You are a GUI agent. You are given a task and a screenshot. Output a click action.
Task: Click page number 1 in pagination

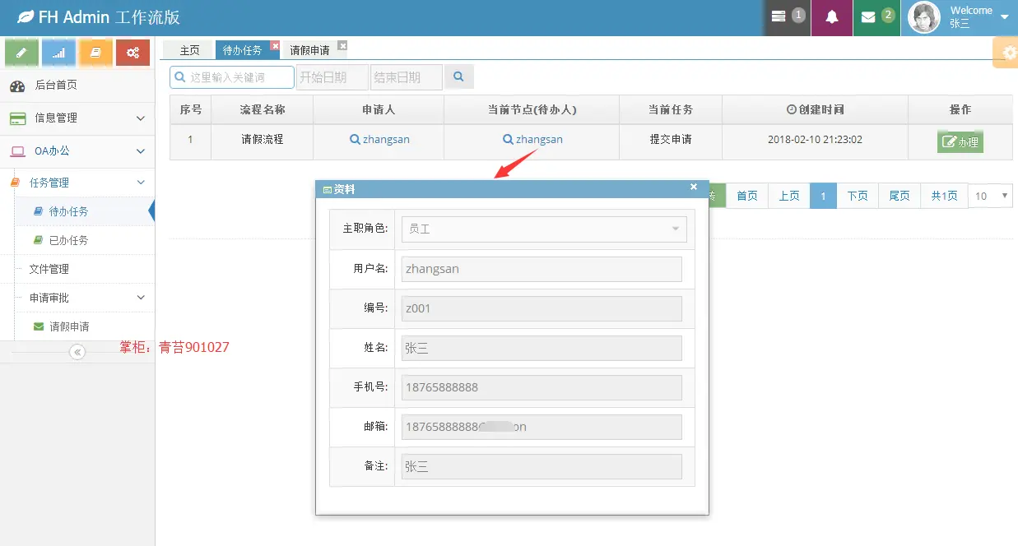[x=823, y=196]
